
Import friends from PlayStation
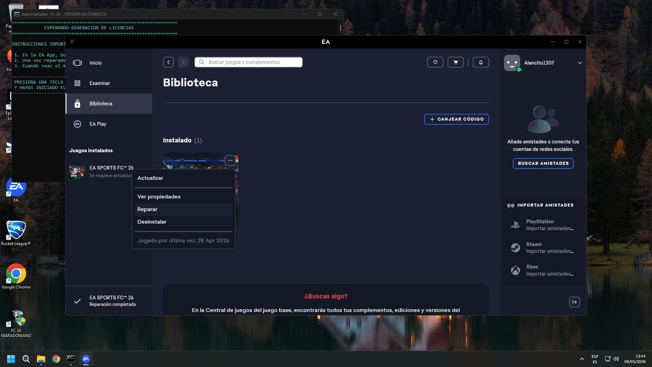[x=543, y=225]
